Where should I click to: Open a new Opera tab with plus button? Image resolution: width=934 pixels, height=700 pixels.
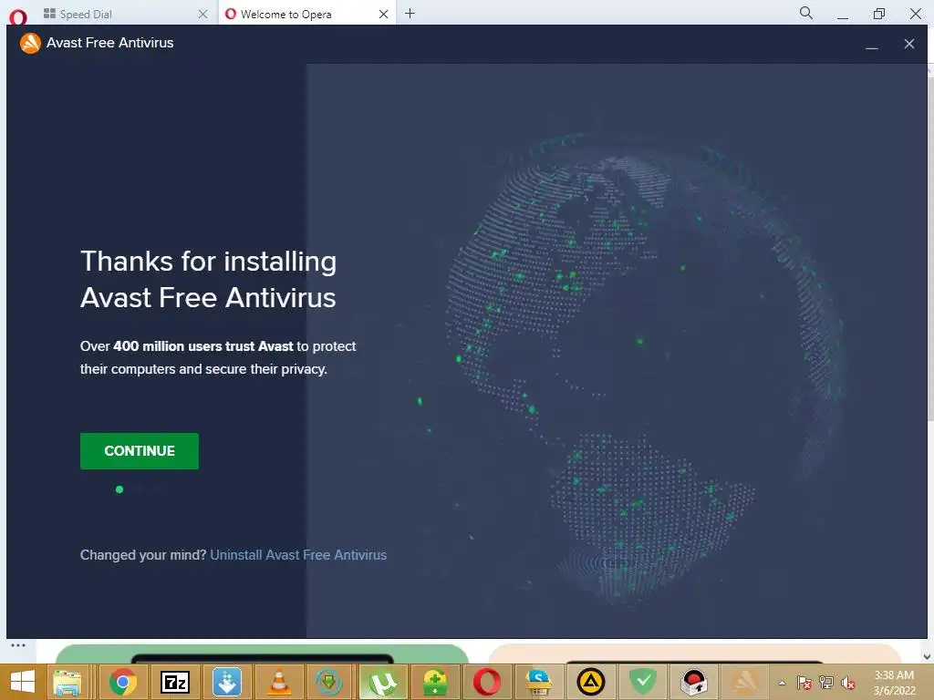click(x=410, y=14)
